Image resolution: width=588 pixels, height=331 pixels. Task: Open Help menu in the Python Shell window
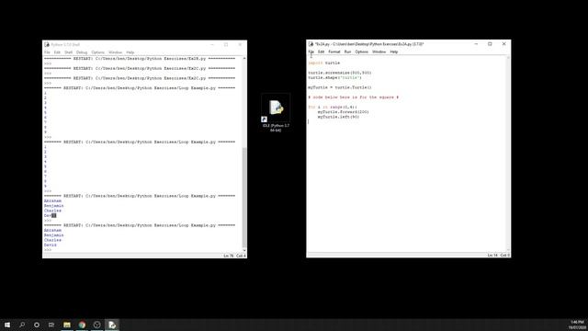coord(130,52)
